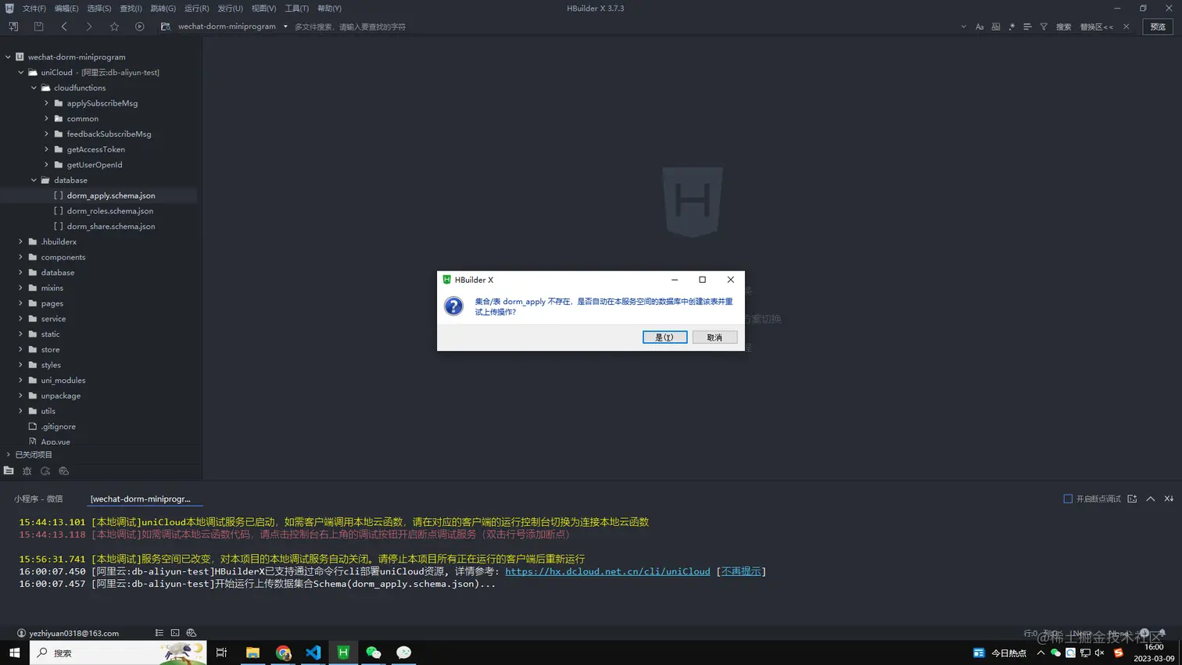Click the 搜索 search button
The height and width of the screenshot is (665, 1182).
1063,27
